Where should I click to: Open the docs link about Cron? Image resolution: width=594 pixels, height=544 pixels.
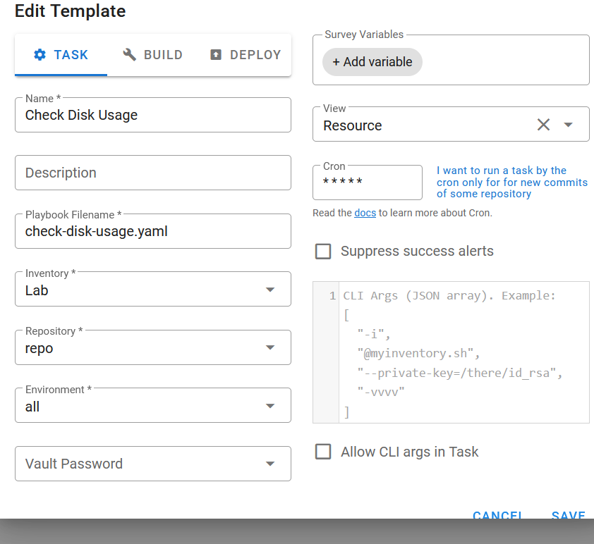(365, 213)
